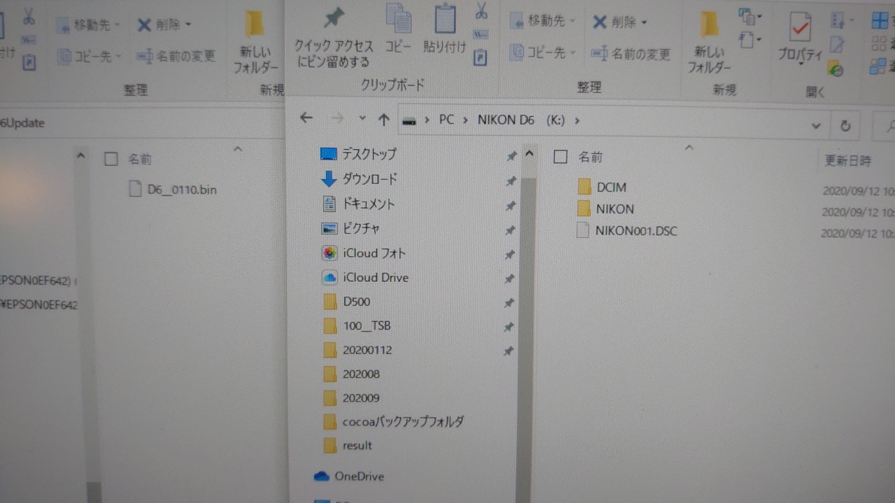Click the Cut scissors icon in front window
This screenshot has width=895, height=503.
[x=481, y=10]
